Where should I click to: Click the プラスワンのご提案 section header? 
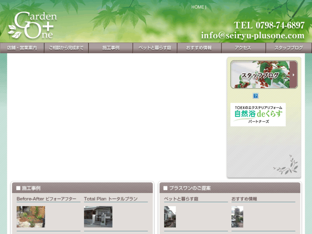pos(230,188)
